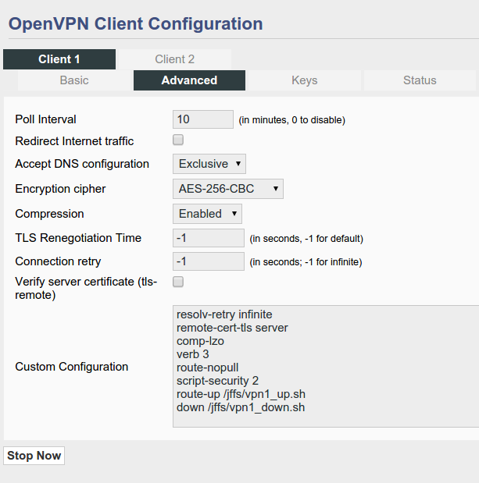Click the Encryption cipher label

60,189
